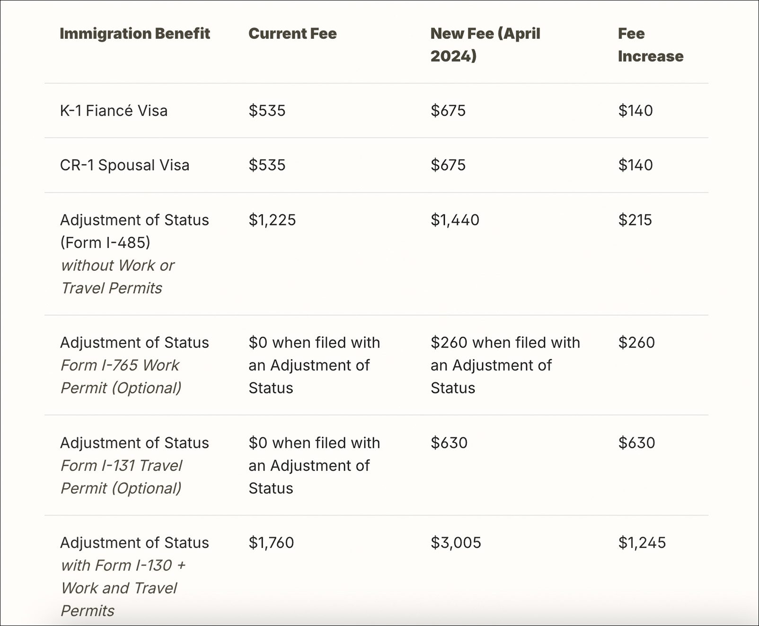Click 'Form I-765 Work Permit (Optional)' text
759x626 pixels.
[121, 376]
